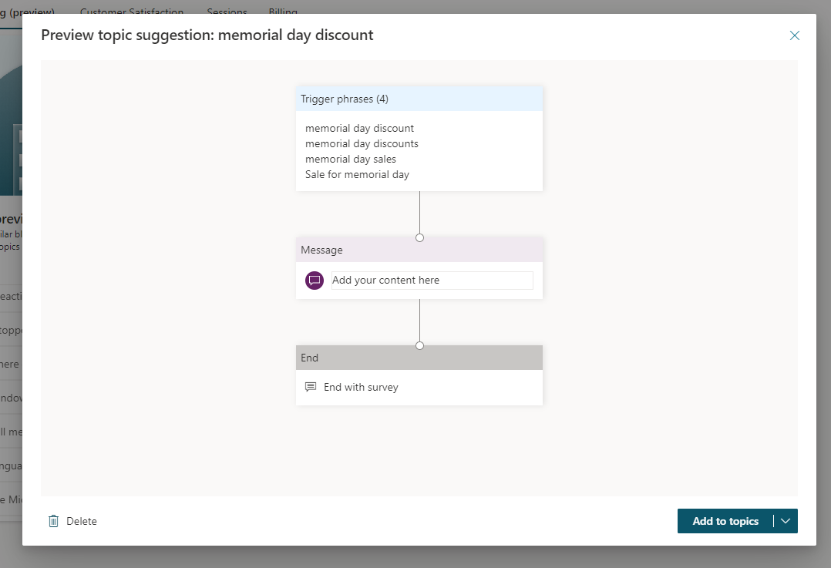Expand the Add to topics dropdown arrow
The width and height of the screenshot is (831, 568).
(786, 521)
